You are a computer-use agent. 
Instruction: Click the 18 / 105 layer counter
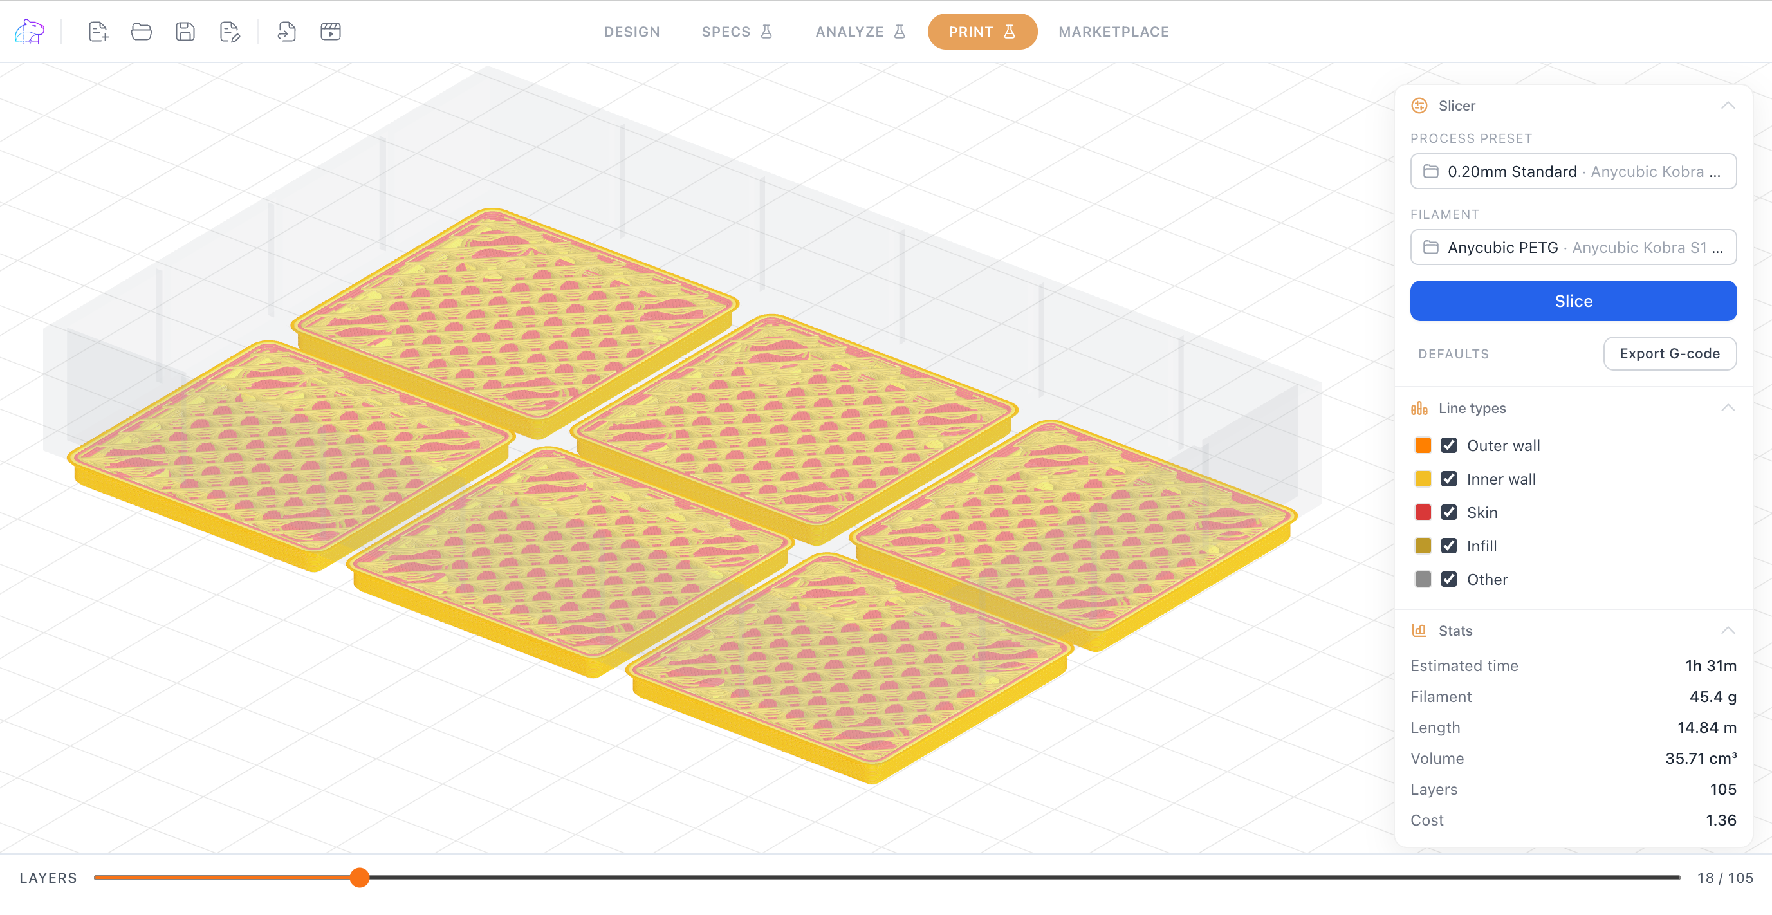[x=1725, y=878]
